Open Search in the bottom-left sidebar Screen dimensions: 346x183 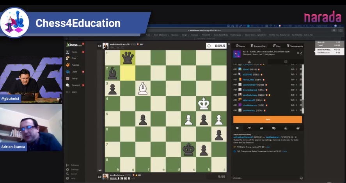click(x=73, y=174)
